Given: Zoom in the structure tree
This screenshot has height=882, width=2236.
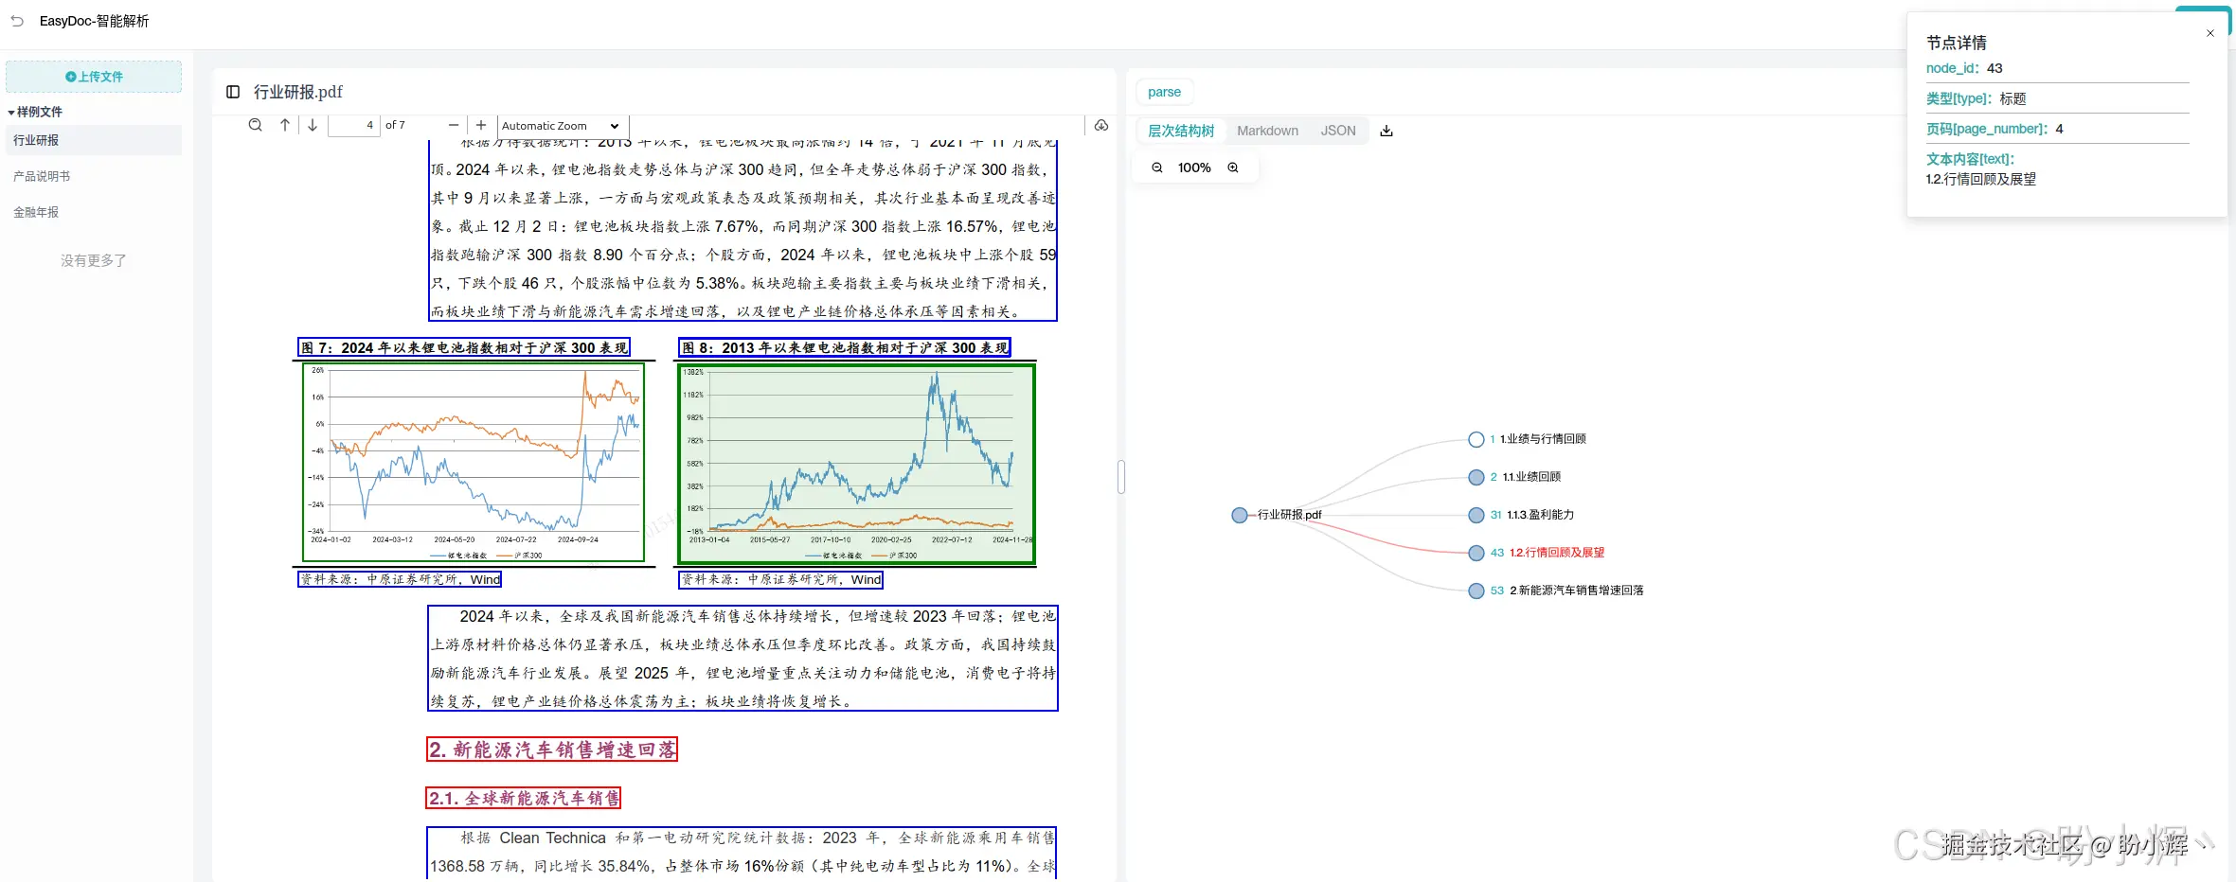Looking at the screenshot, I should [x=1233, y=168].
